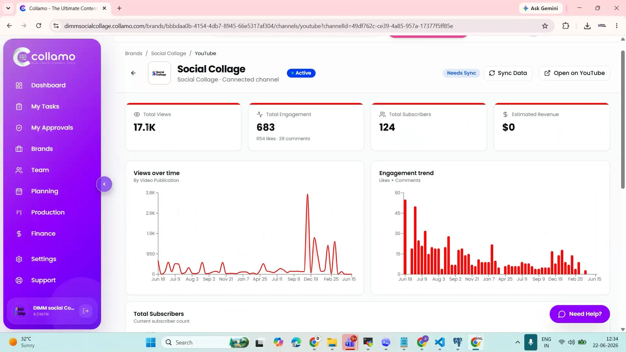This screenshot has height=352, width=626.
Task: Click the Support lifebuoy icon
Action: click(19, 280)
